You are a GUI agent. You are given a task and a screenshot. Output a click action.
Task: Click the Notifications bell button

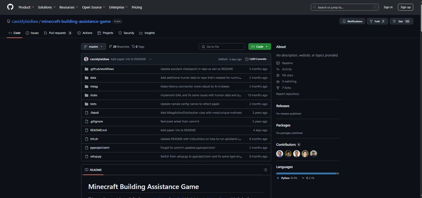352,21
